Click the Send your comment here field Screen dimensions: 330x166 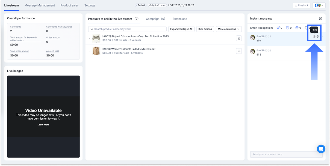[x=286, y=155]
